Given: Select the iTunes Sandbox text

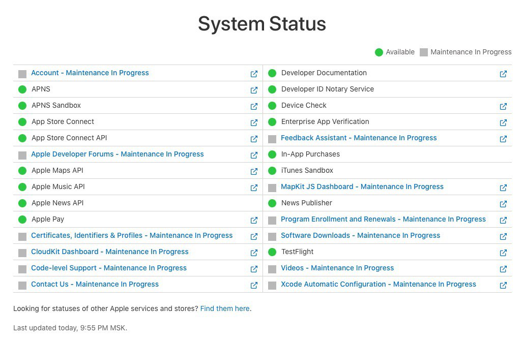Looking at the screenshot, I should [x=307, y=171].
